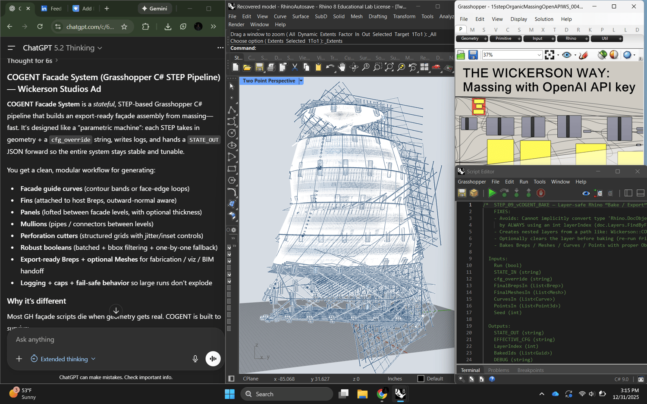Toggle the topmost checkbox in Rhino's left sidebar
The width and height of the screenshot is (647, 404).
coord(229,247)
